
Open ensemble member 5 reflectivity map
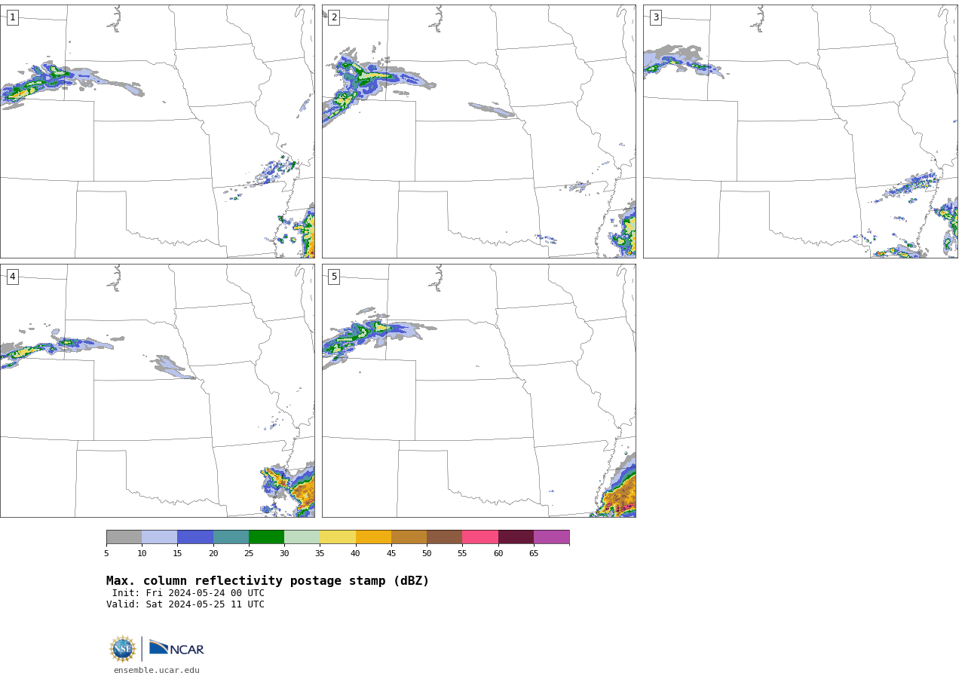479,390
